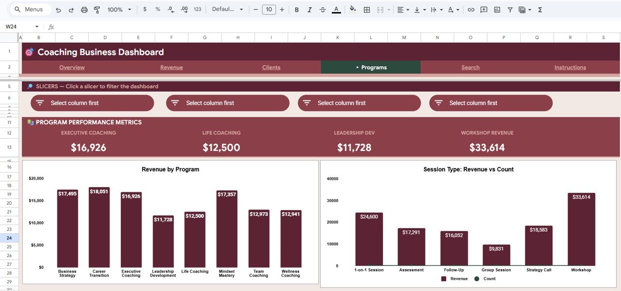Viewport: 621px width, 291px height.
Task: Click 'Session Type: Revenue vs Count' chart title
Action: tap(468, 169)
